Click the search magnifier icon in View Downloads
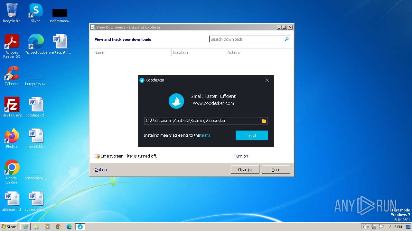This screenshot has height=231, width=412. [x=286, y=39]
